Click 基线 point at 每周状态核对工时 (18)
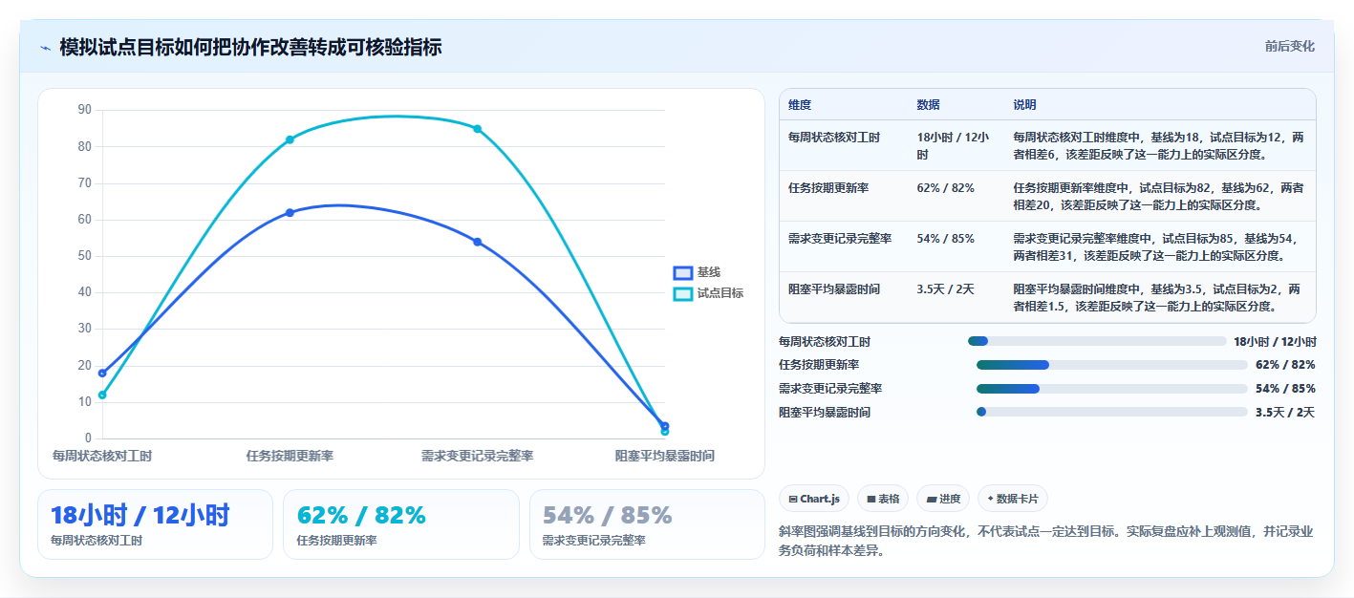Image resolution: width=1354 pixels, height=598 pixels. pyautogui.click(x=102, y=374)
